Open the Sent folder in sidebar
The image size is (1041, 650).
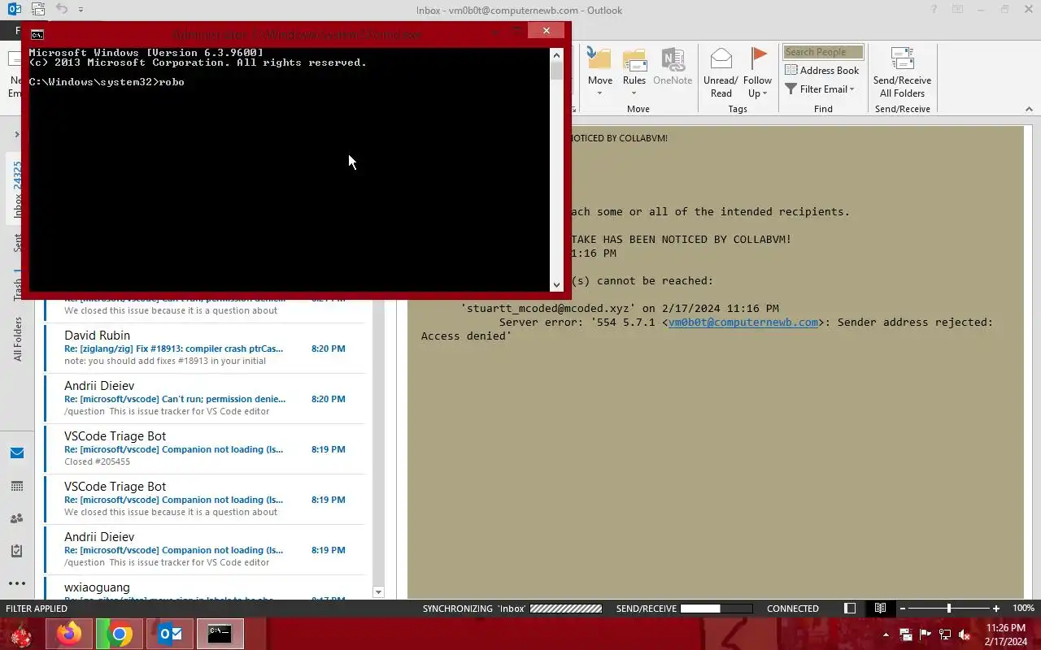click(17, 243)
